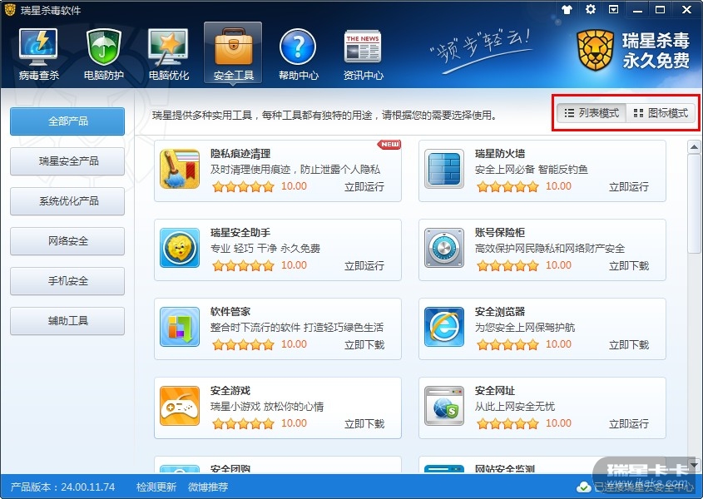Screen dimensions: 703x499
Task: Download 软件管家 via 立即下载
Action: pyautogui.click(x=364, y=345)
